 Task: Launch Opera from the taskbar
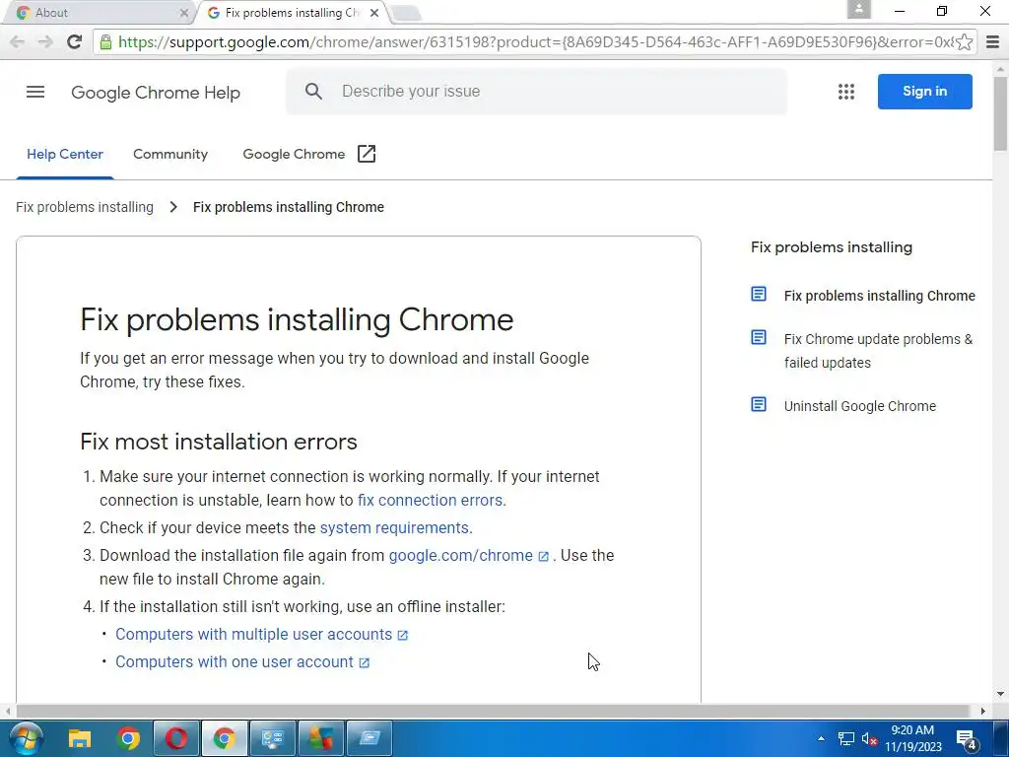(x=176, y=738)
